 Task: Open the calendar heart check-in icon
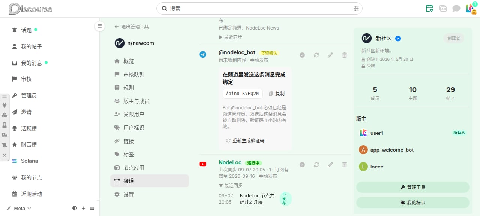(x=429, y=8)
